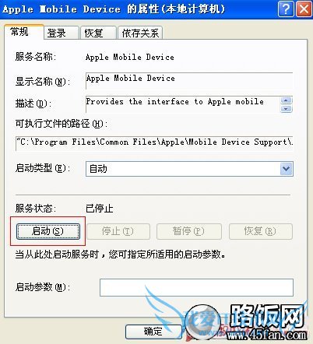Click the dialog title bar text
The image size is (313, 344).
tap(114, 9)
